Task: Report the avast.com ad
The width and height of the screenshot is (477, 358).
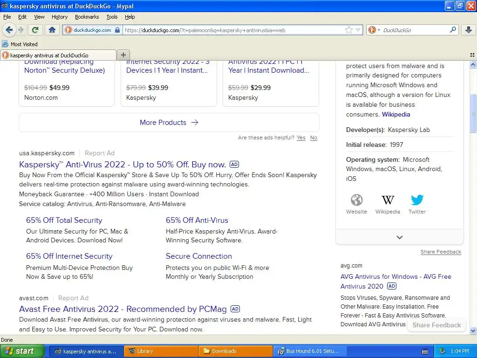Action: pyautogui.click(x=73, y=298)
